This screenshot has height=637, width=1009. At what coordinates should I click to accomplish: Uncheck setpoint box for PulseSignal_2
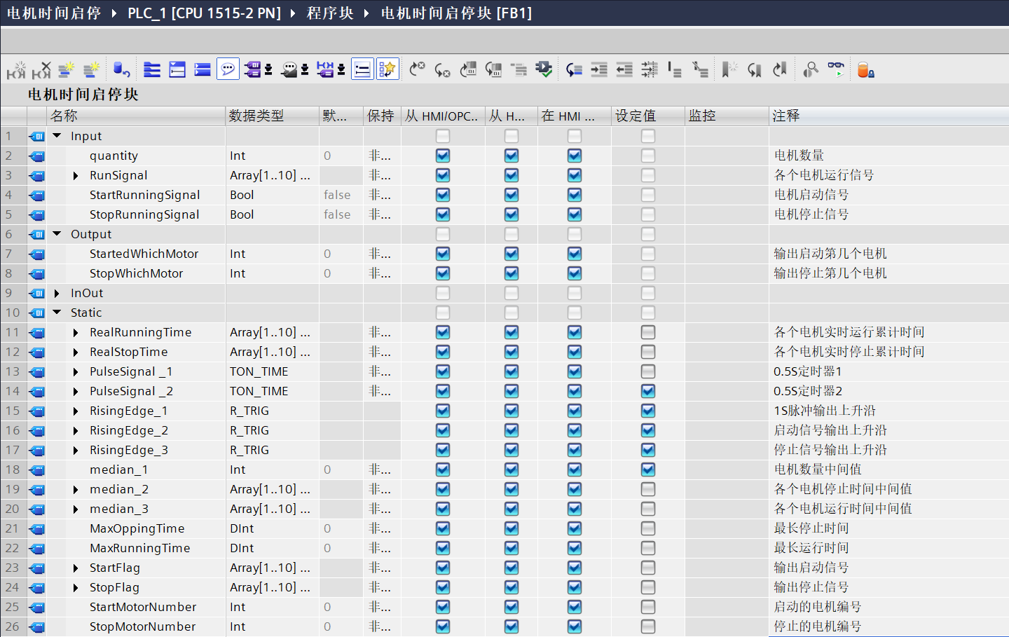(648, 391)
